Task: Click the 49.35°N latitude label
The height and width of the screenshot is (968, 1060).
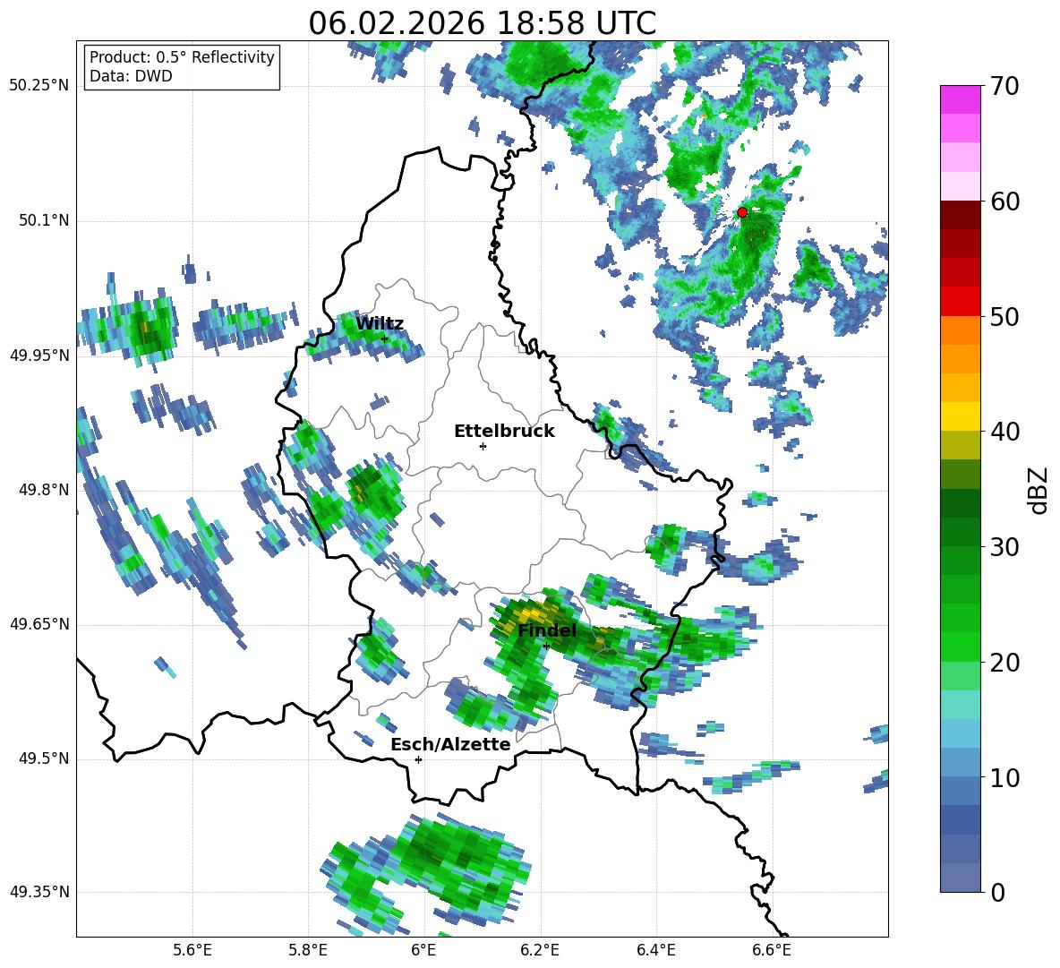Action: (x=39, y=892)
